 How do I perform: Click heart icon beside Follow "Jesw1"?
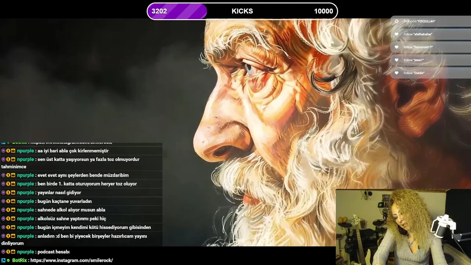[x=396, y=60]
